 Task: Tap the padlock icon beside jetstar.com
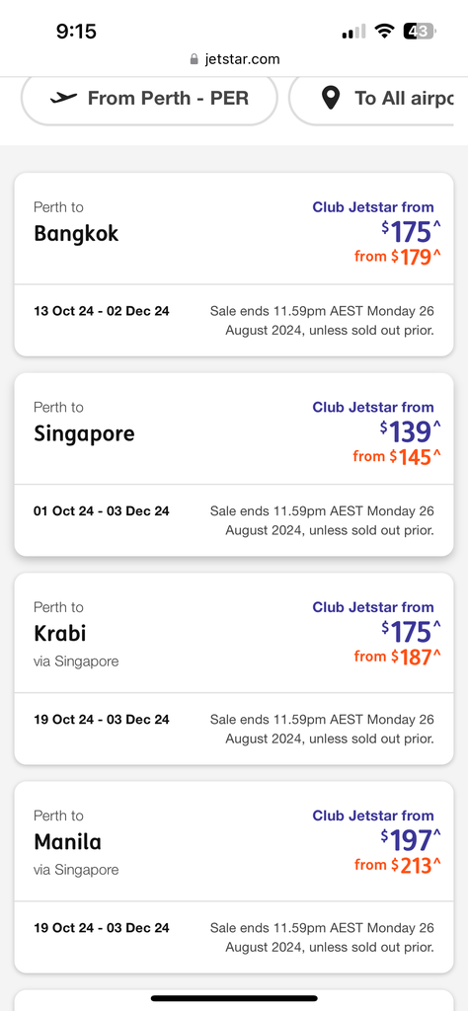(195, 59)
